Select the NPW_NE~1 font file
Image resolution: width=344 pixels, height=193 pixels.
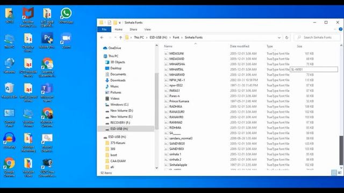point(177,80)
